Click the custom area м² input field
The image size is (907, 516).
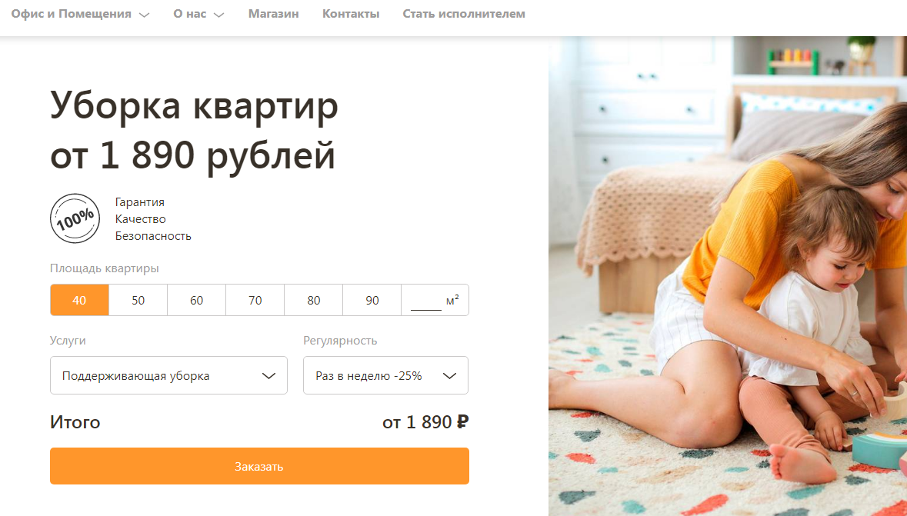pos(435,300)
